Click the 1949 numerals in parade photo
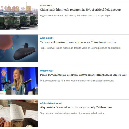The height and width of the screenshot is (129, 129). [11, 9]
